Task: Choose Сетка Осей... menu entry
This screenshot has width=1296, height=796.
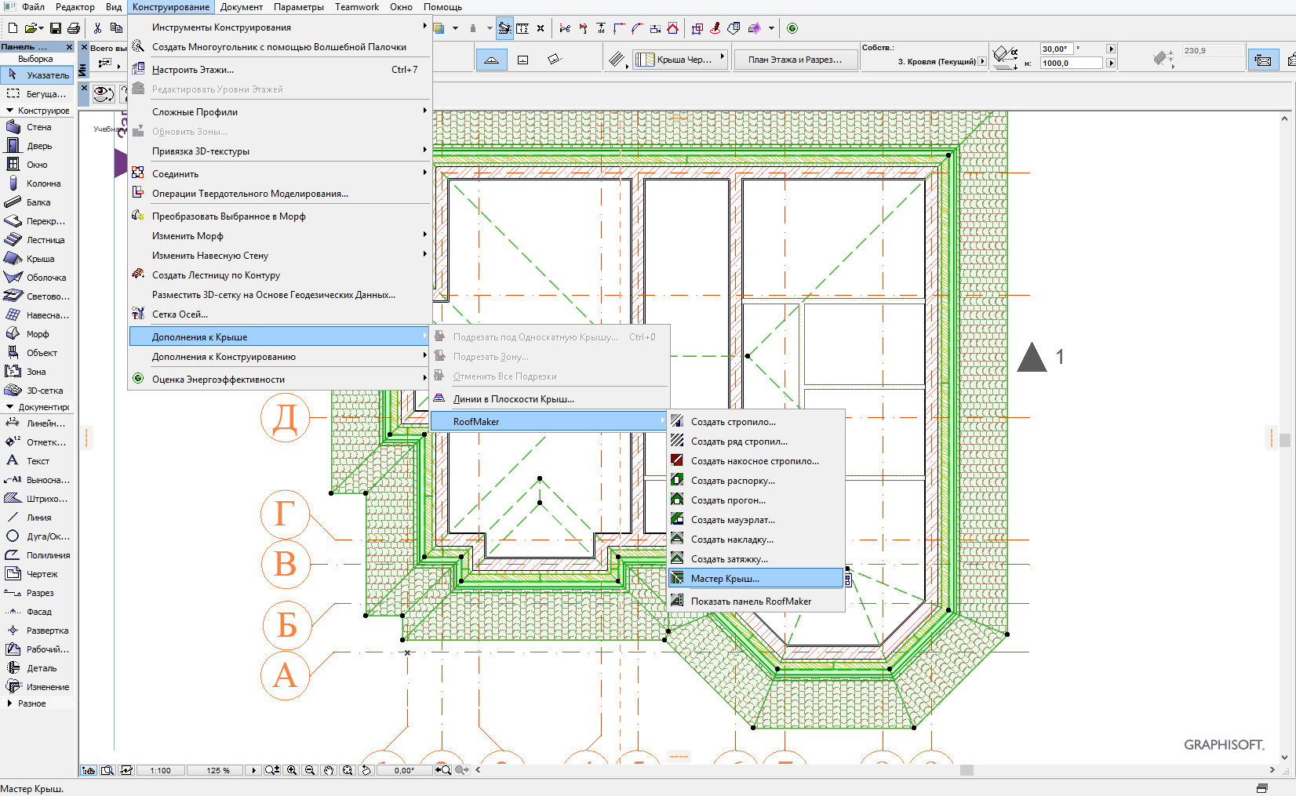Action: [280, 314]
